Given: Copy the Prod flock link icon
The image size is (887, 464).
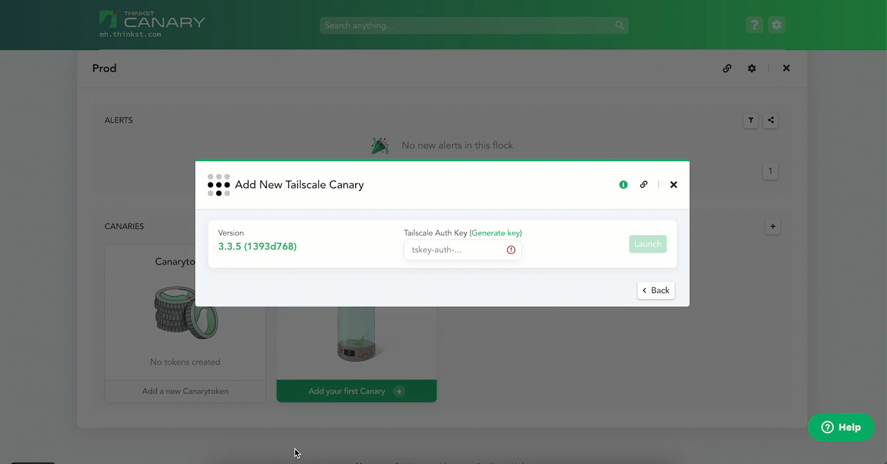Looking at the screenshot, I should 727,68.
